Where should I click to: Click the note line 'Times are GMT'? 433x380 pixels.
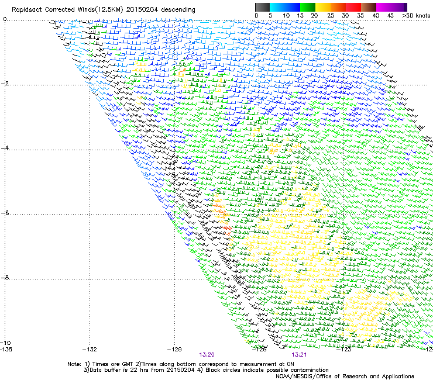click(x=112, y=364)
